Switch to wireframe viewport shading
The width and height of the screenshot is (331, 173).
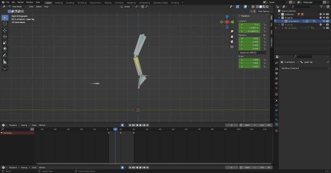[257, 7]
